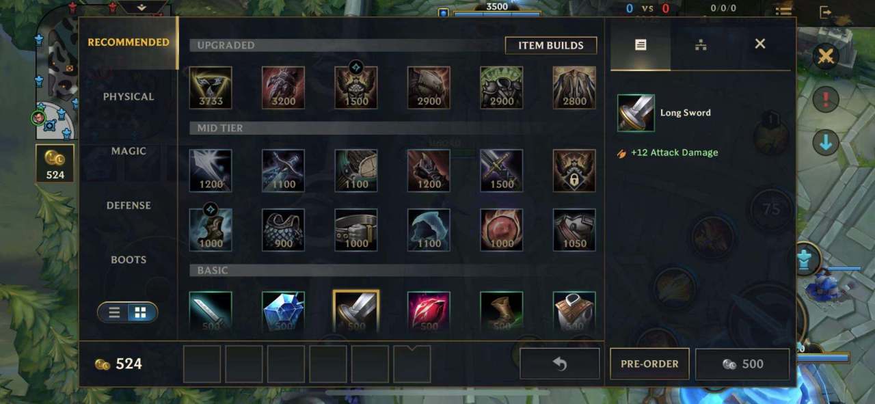Show the item build tree tab
The image size is (875, 404).
[701, 44]
